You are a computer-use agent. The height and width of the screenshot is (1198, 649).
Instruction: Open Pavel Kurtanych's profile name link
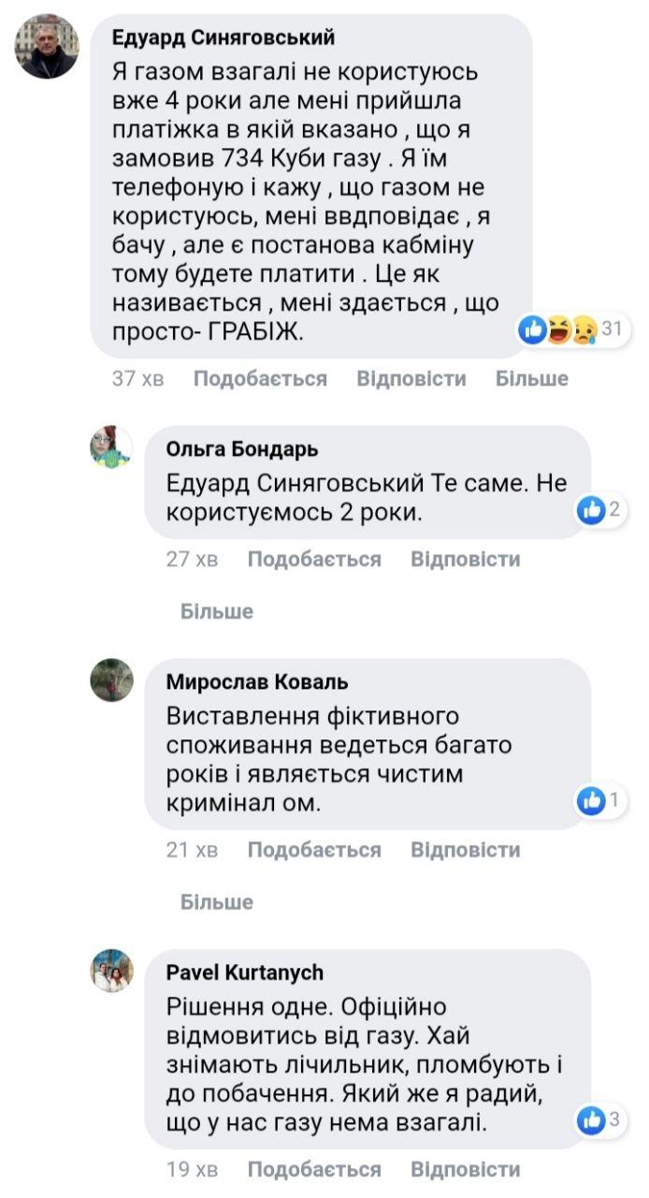[245, 972]
